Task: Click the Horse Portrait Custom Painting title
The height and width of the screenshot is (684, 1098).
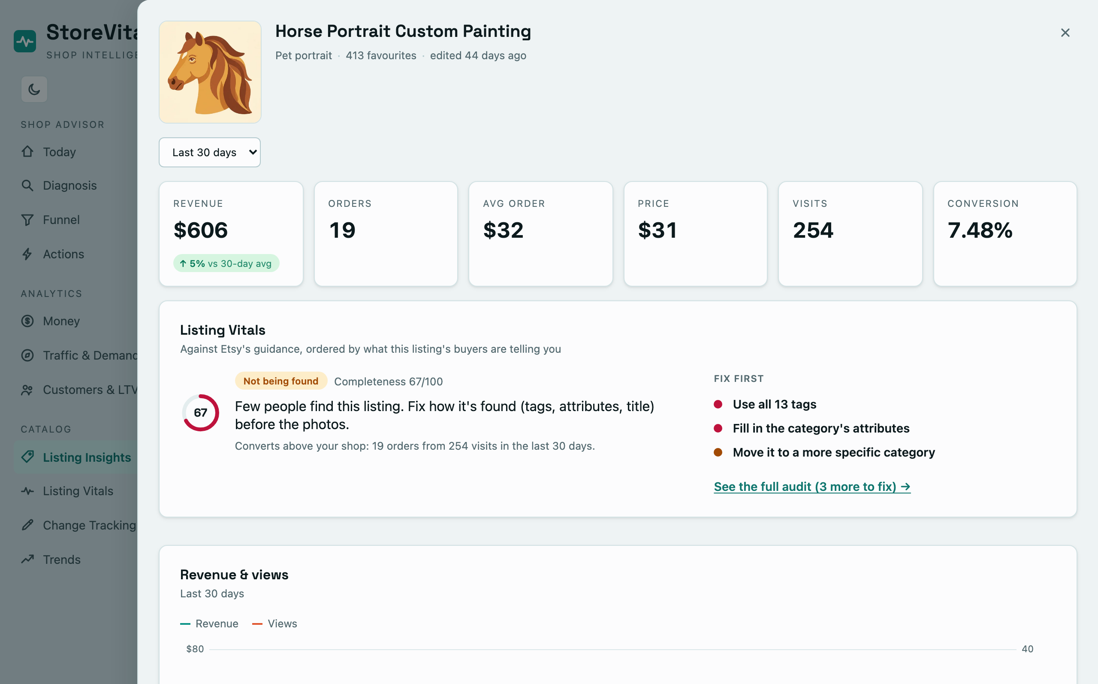Action: [403, 31]
